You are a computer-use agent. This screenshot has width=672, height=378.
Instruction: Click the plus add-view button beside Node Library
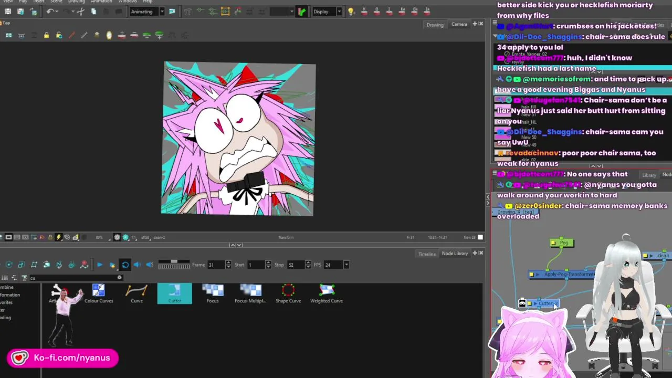tap(475, 254)
